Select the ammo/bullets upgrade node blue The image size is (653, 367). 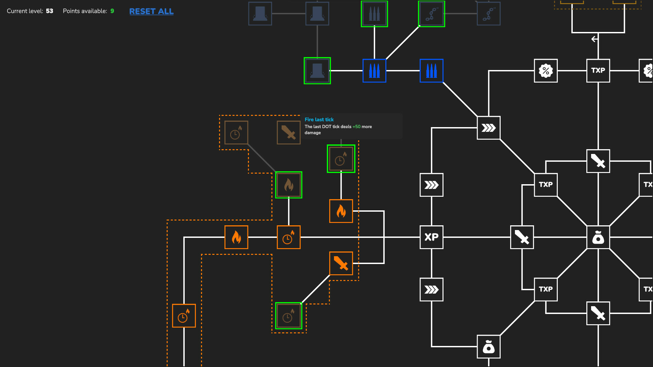click(374, 70)
